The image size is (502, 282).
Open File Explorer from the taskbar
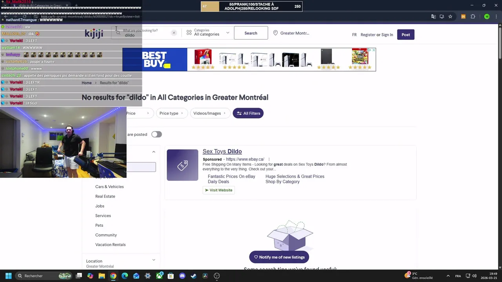point(102,276)
